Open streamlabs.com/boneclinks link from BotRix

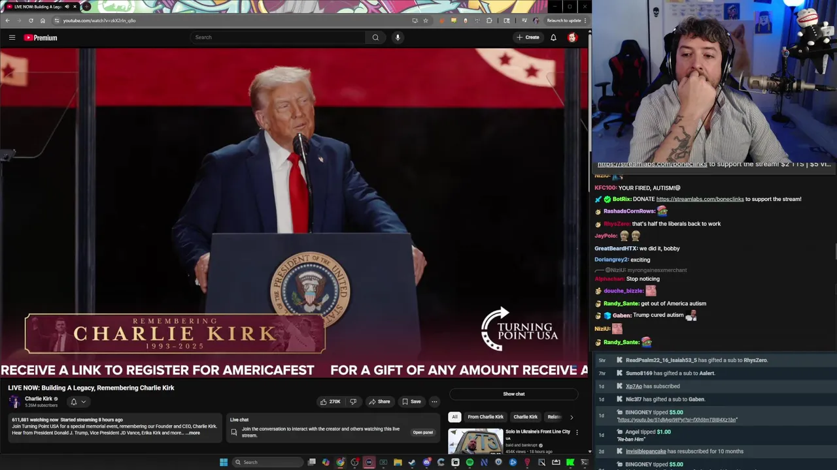click(700, 199)
